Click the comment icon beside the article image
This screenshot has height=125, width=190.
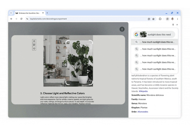(x=34, y=45)
